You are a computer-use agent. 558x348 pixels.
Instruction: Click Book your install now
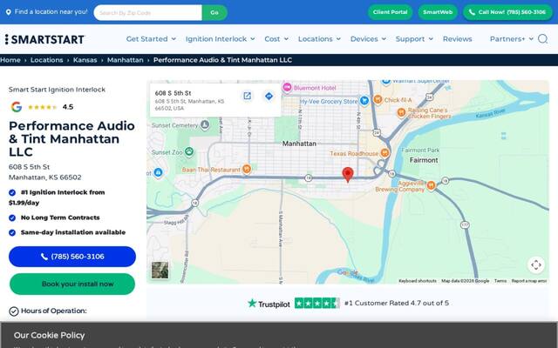(x=72, y=284)
